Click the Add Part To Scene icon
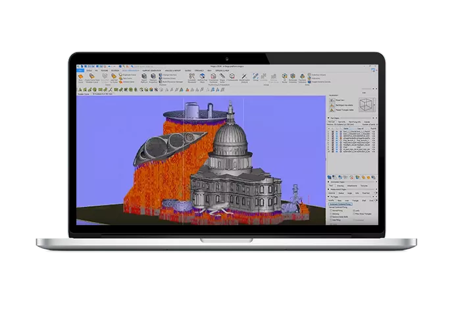Viewport: 454px width, 316px height. pyautogui.click(x=114, y=76)
